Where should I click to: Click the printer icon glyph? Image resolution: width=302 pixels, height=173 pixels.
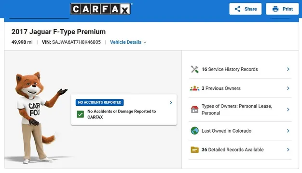[275, 9]
